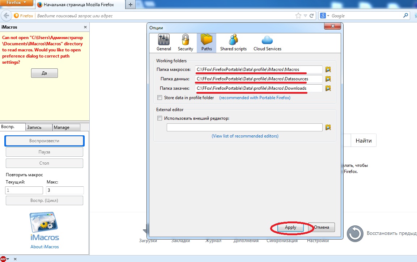Click the Adblock Plus ABP icon
Image resolution: width=417 pixels, height=262 pixels.
click(x=3, y=259)
